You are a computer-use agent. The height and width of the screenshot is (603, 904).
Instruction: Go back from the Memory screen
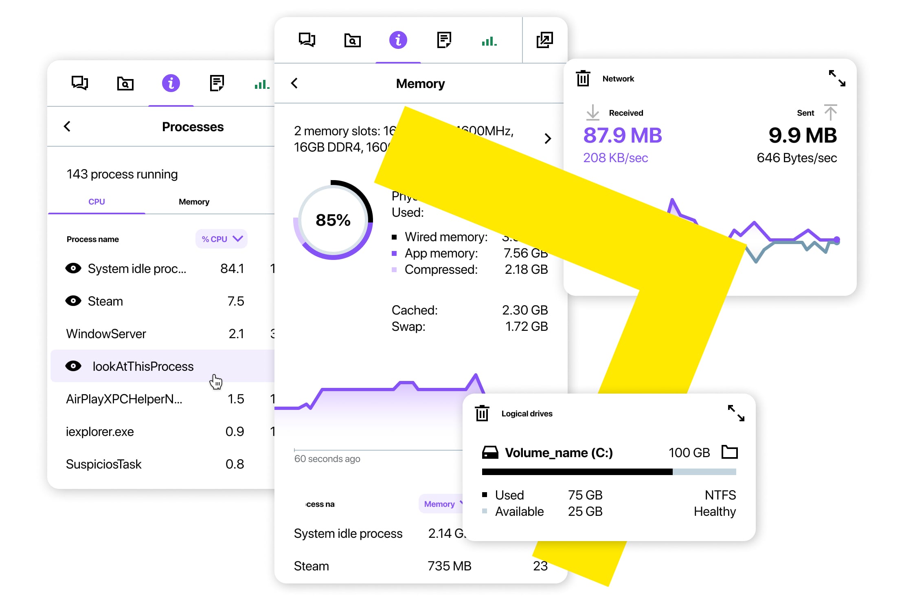point(294,83)
